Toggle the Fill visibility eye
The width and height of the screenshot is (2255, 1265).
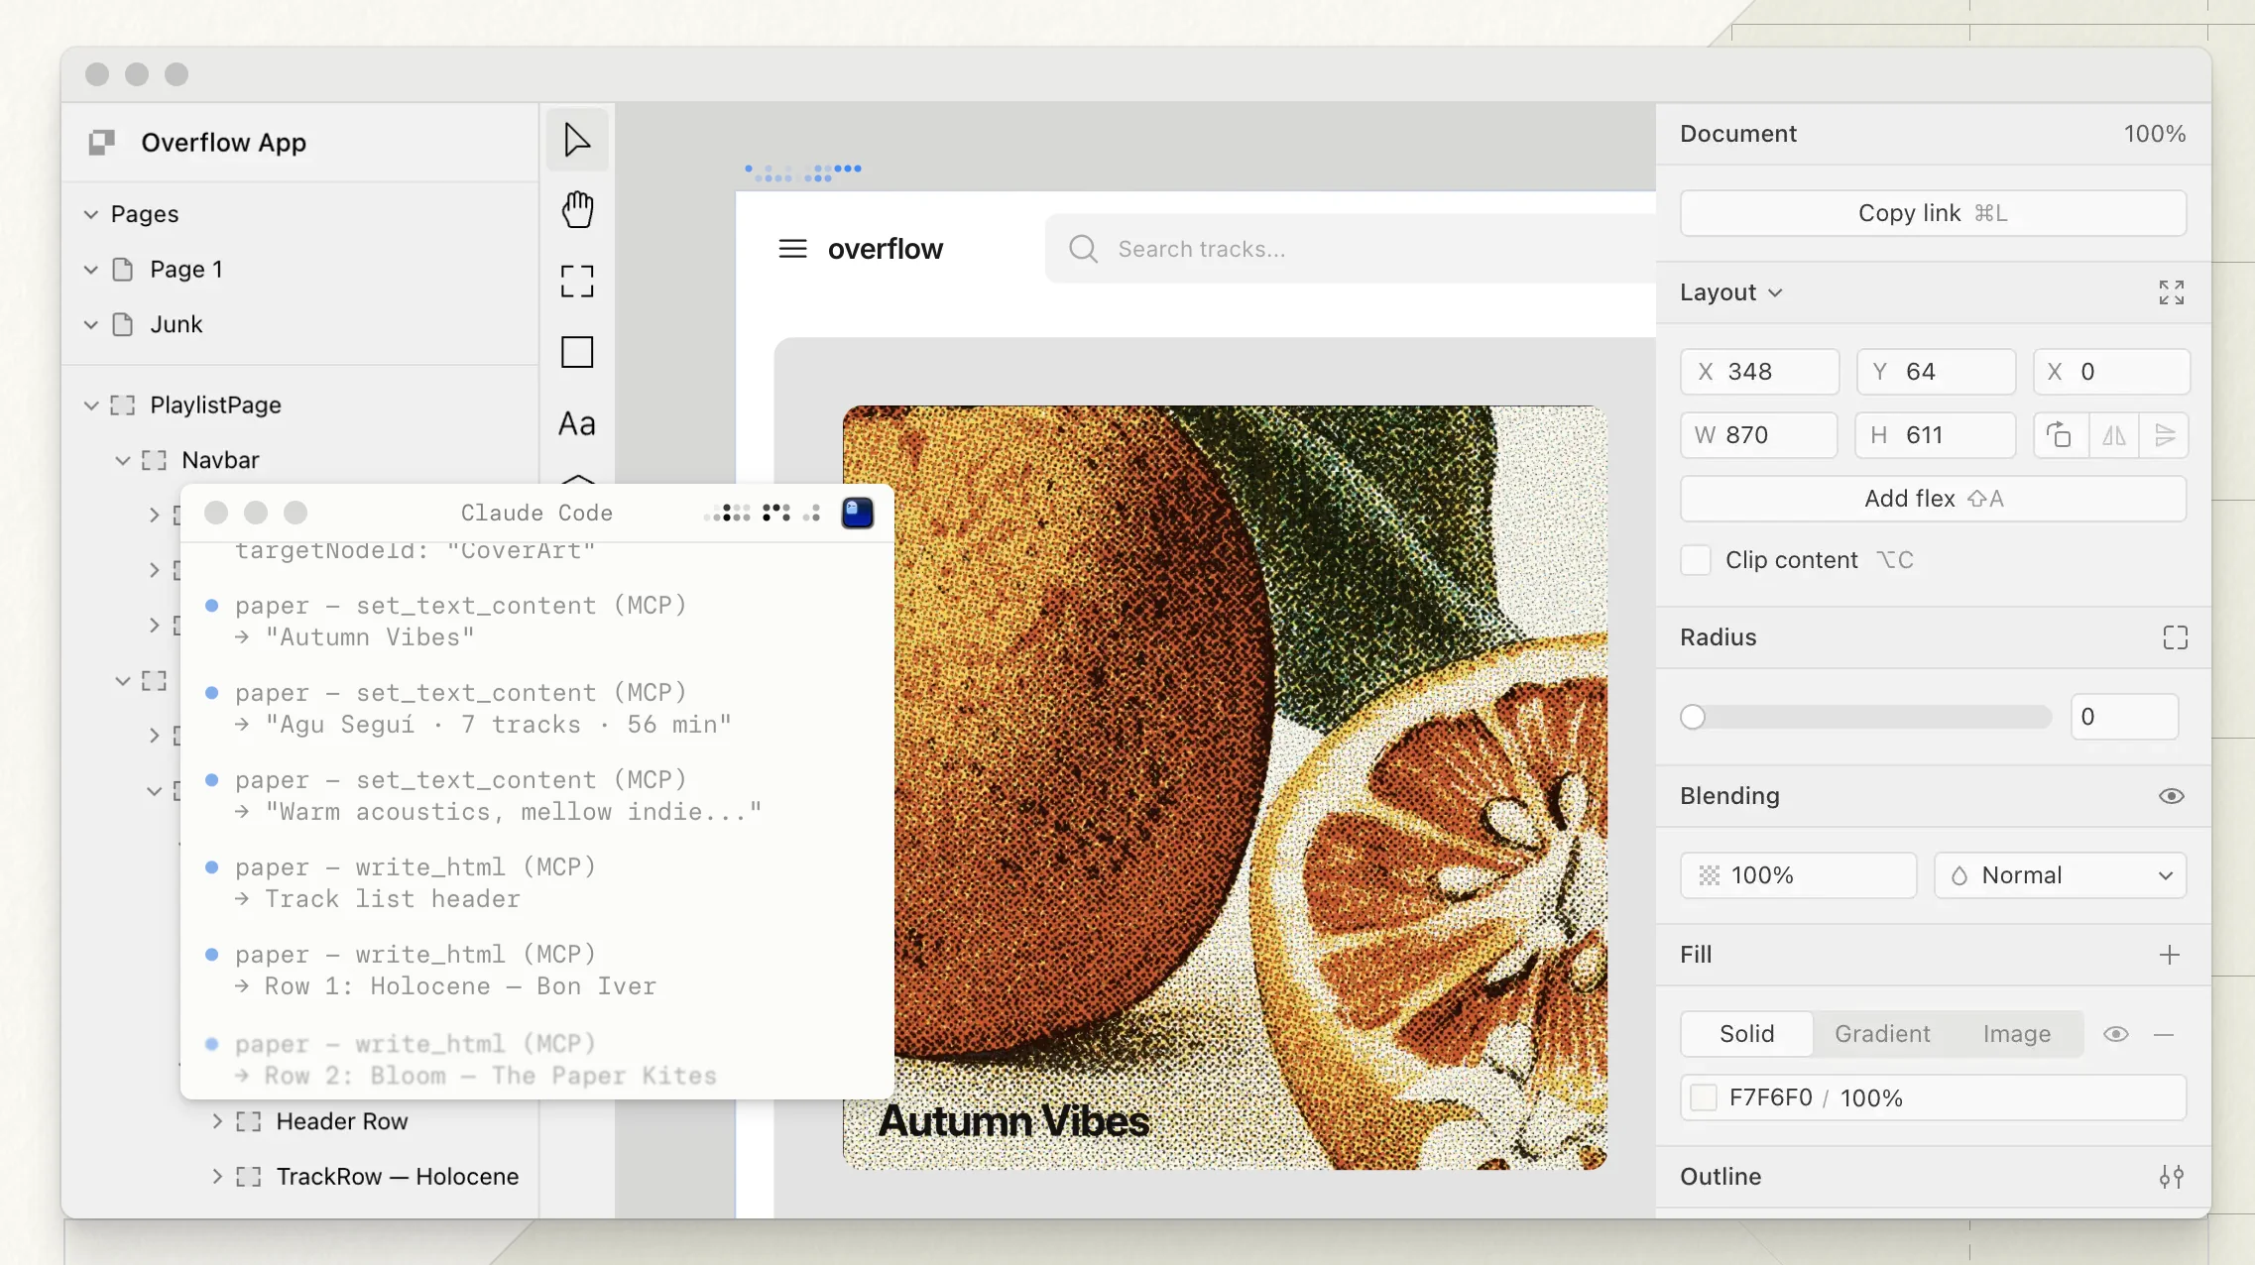pyautogui.click(x=2116, y=1035)
